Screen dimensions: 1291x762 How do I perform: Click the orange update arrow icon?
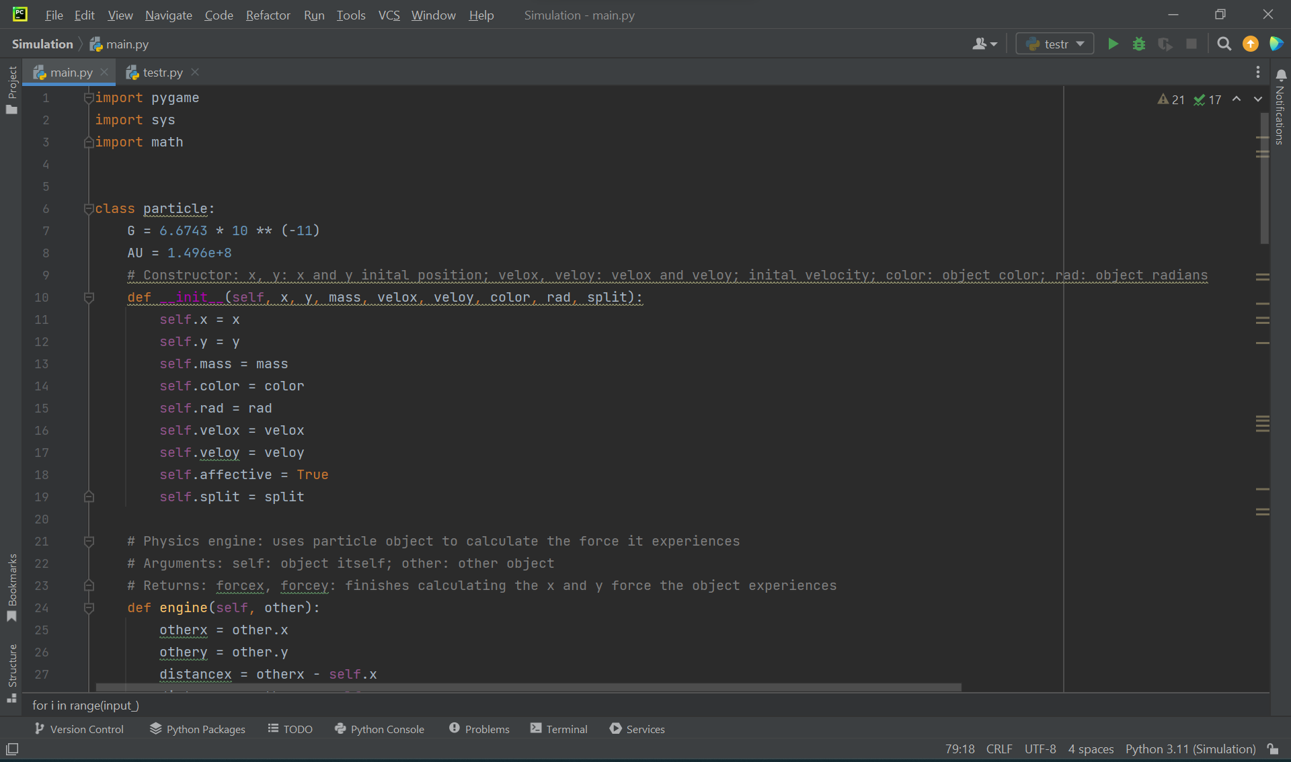[x=1250, y=43]
